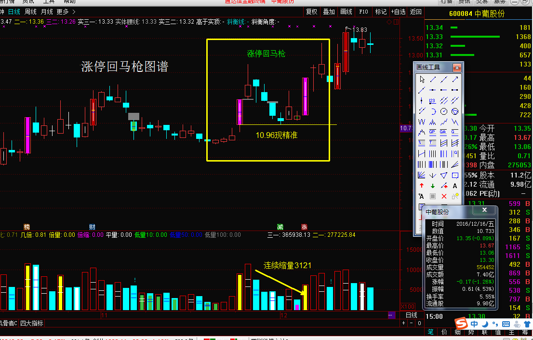The width and height of the screenshot is (533, 340).
Task: Switch to 周线 weekly chart tab
Action: [x=30, y=12]
